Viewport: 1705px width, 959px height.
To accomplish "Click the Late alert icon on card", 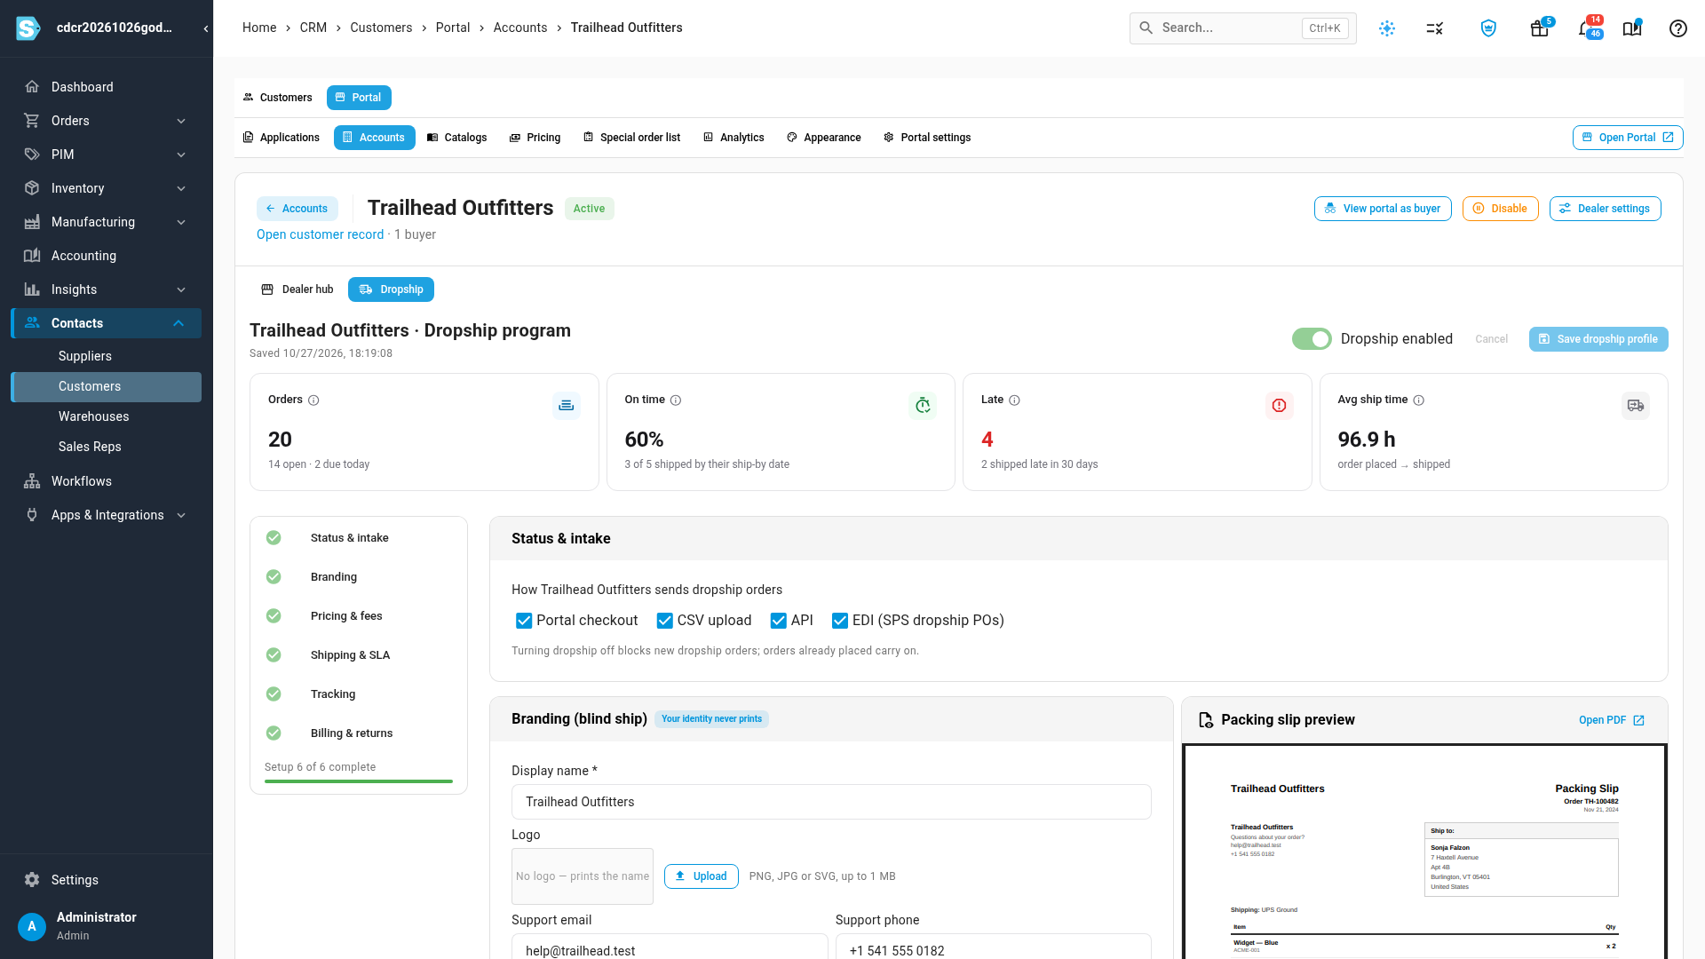I will 1280,406.
